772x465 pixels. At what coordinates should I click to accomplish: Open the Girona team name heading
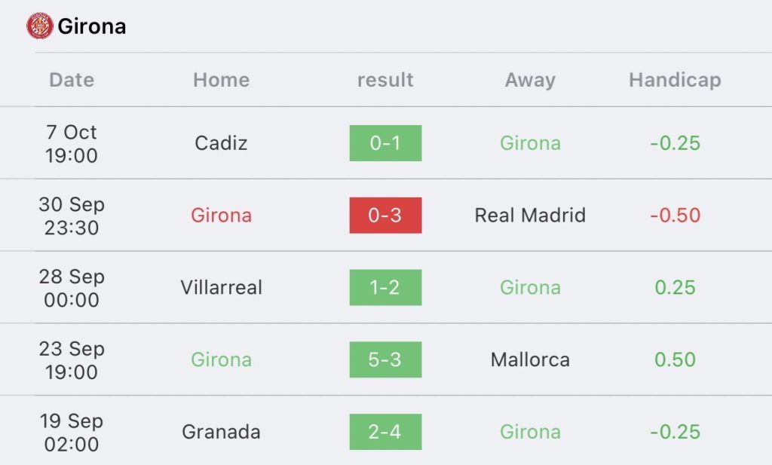point(91,26)
